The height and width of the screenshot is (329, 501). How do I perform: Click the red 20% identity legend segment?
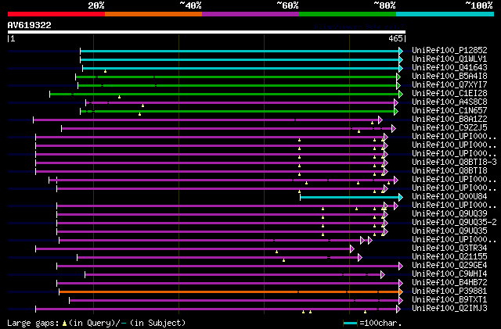pos(56,14)
